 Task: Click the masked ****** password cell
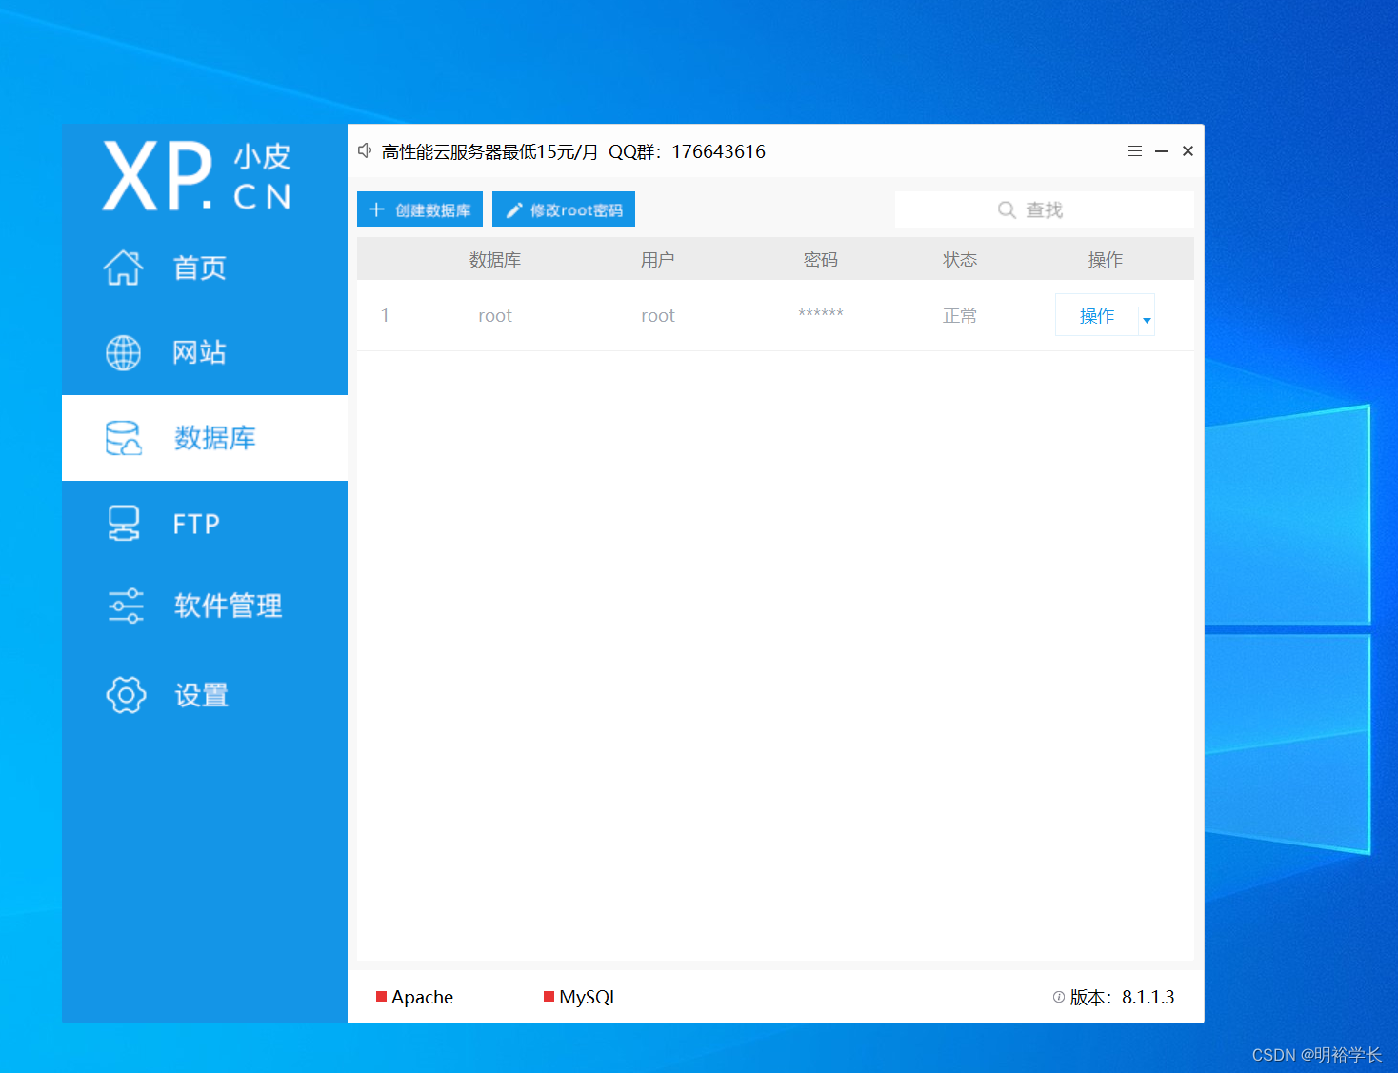point(821,313)
